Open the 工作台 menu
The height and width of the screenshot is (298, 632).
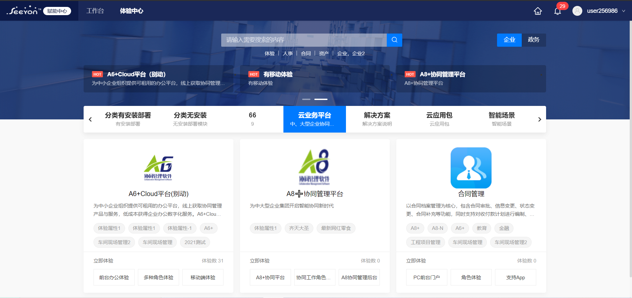95,11
